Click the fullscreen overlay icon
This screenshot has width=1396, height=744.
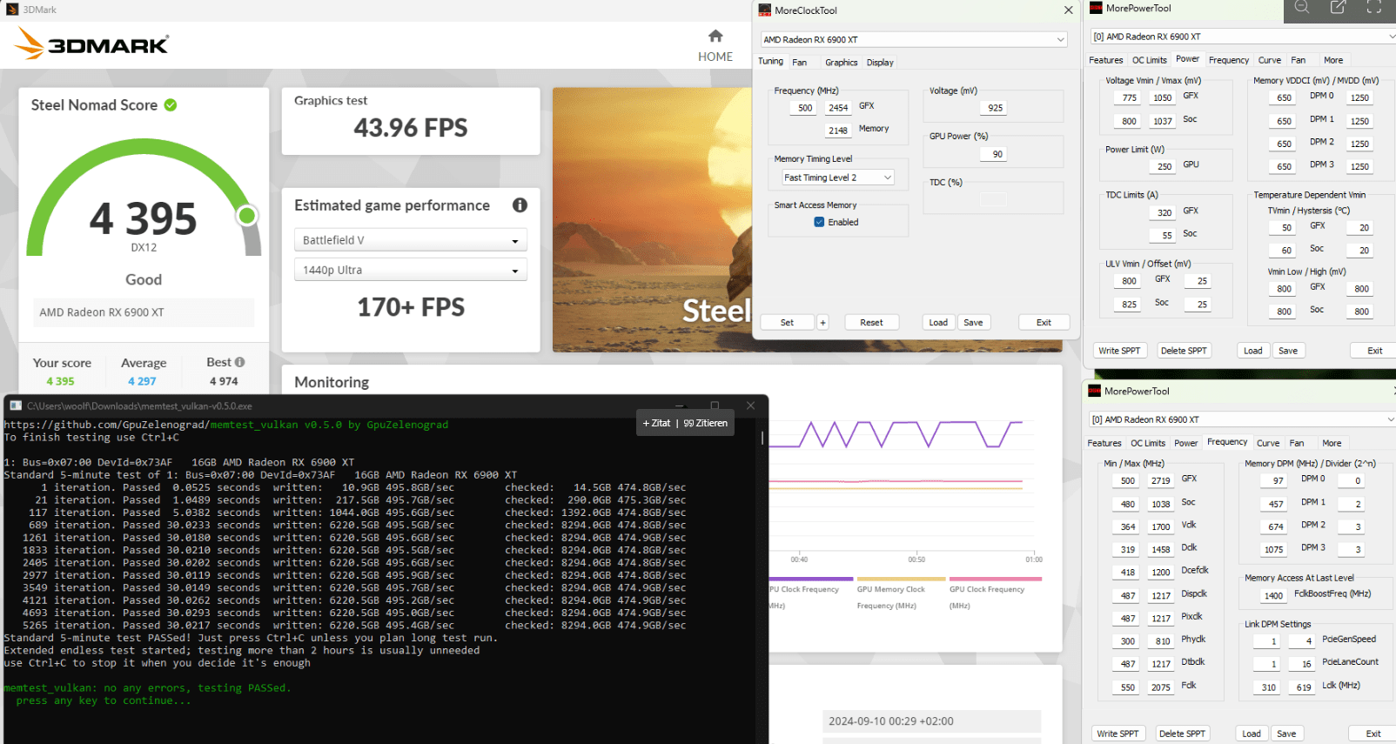click(x=1375, y=8)
